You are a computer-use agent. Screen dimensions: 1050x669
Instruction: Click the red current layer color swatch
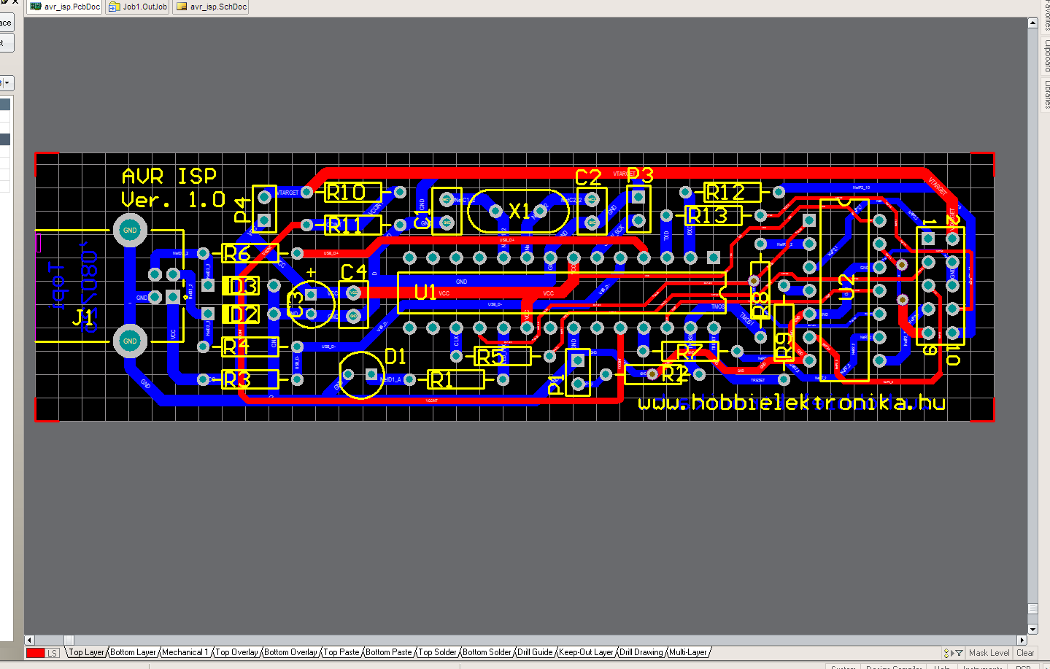36,653
